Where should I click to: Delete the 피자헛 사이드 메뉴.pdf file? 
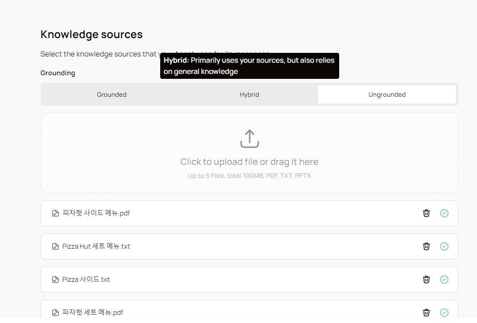point(426,213)
